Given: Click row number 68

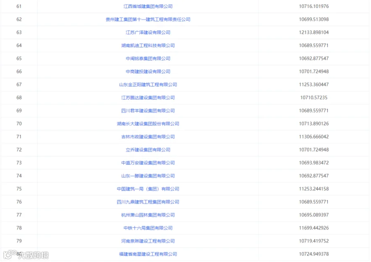Looking at the screenshot, I should click(x=19, y=97).
